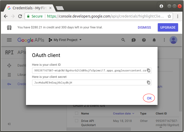Image resolution: width=184 pixels, height=132 pixels.
Task: Click the 'Here is your client secret' label
Action: (49, 77)
